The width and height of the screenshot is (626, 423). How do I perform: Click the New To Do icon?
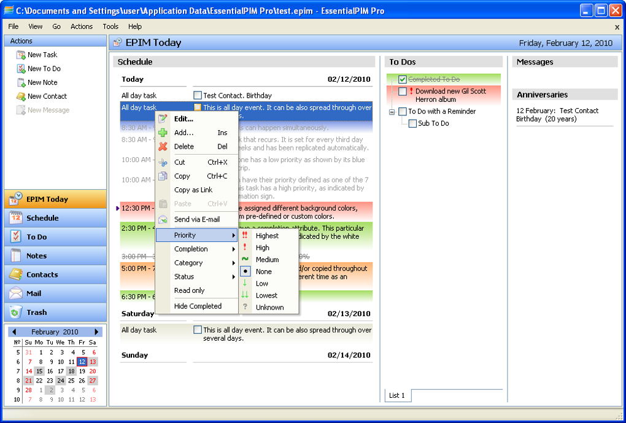point(21,69)
